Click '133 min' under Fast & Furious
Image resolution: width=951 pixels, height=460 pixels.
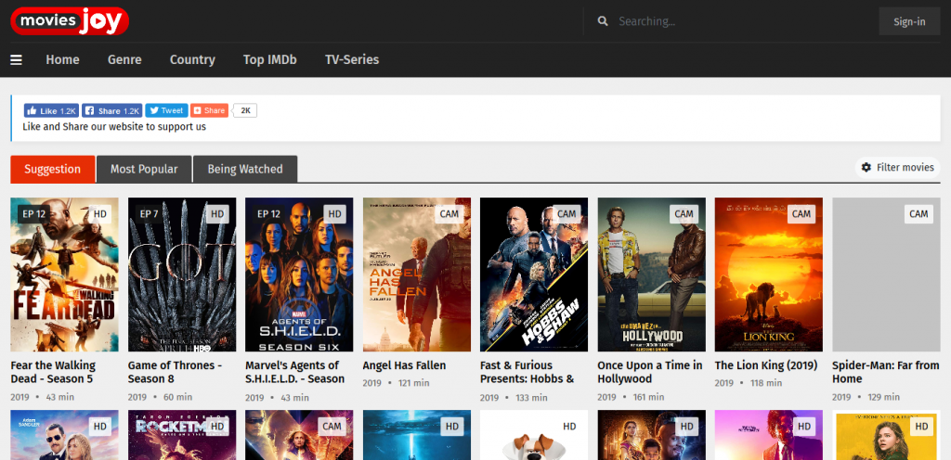click(530, 397)
